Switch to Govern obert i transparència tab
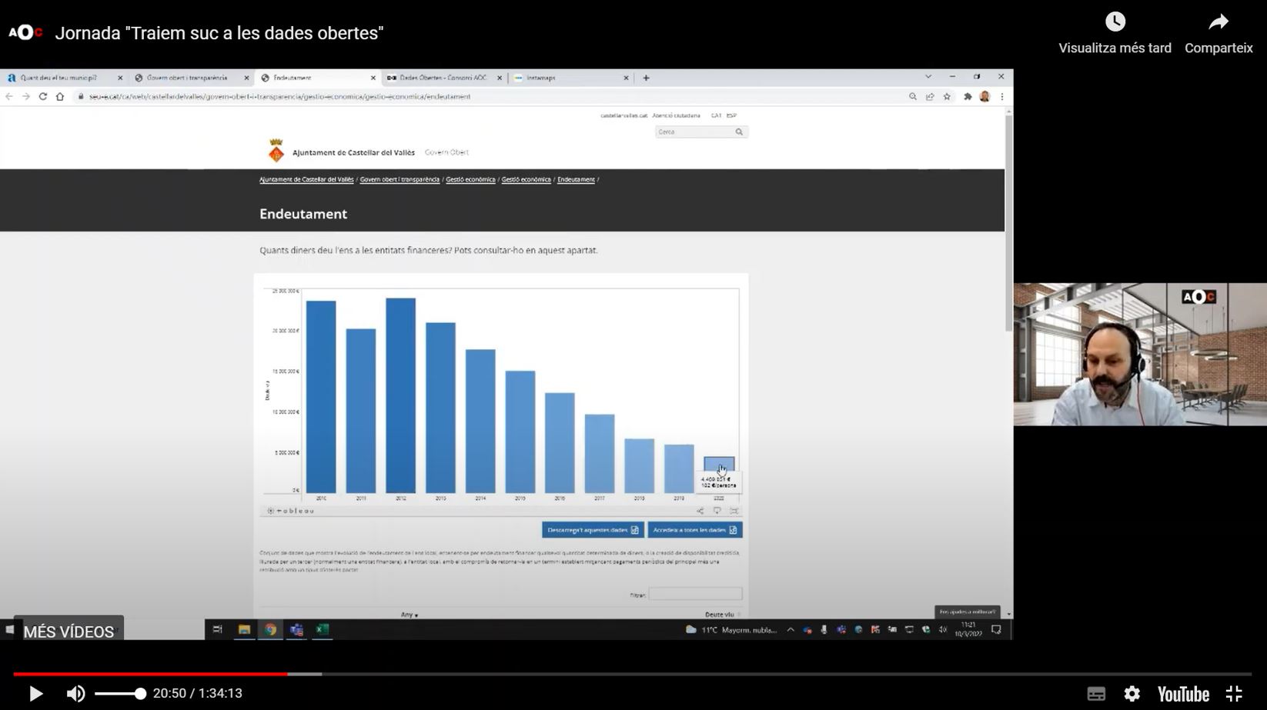1267x710 pixels. click(187, 78)
